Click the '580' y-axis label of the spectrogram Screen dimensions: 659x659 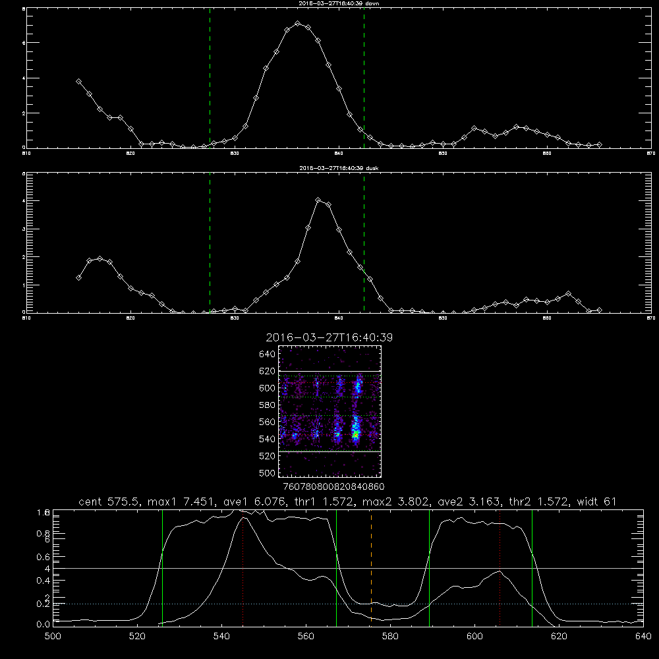point(268,405)
